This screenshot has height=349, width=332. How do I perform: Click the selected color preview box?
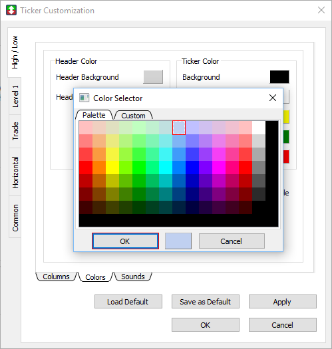(178, 241)
